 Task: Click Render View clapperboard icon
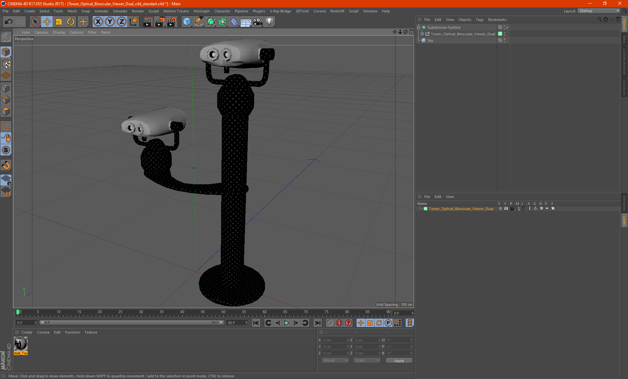[x=148, y=22]
